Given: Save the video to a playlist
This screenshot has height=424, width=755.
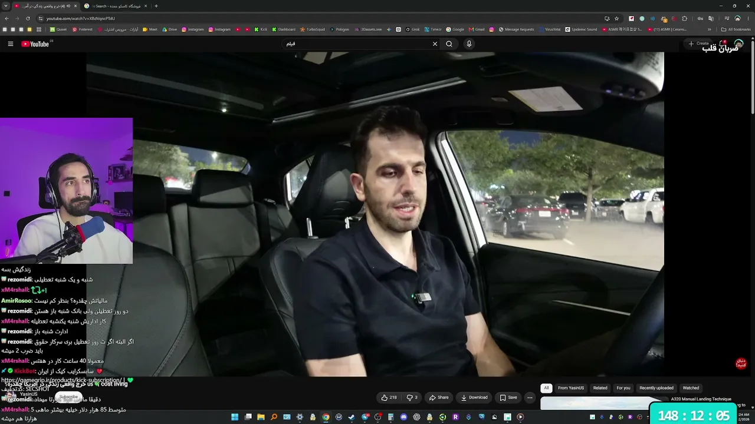Looking at the screenshot, I should click(508, 397).
